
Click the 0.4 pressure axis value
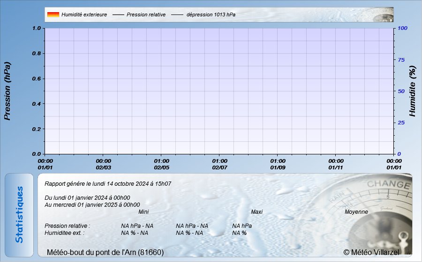pos(37,104)
